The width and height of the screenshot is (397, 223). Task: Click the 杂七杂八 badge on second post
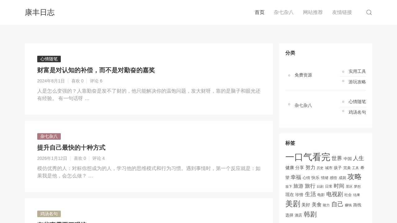click(49, 137)
